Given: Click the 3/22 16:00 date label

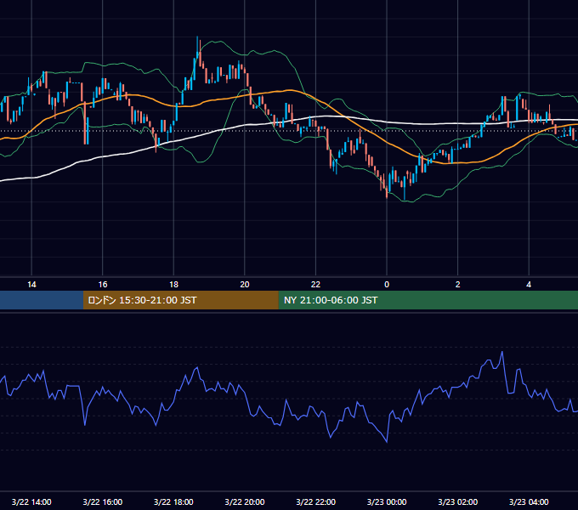Looking at the screenshot, I should click(x=103, y=501).
